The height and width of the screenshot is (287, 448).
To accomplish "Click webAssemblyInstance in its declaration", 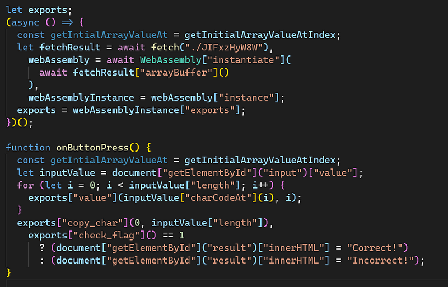I will (81, 98).
